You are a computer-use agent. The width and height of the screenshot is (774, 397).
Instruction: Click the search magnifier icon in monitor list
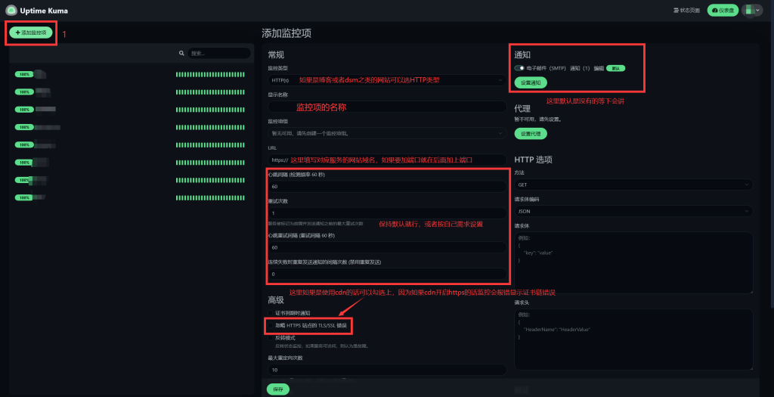(x=181, y=54)
